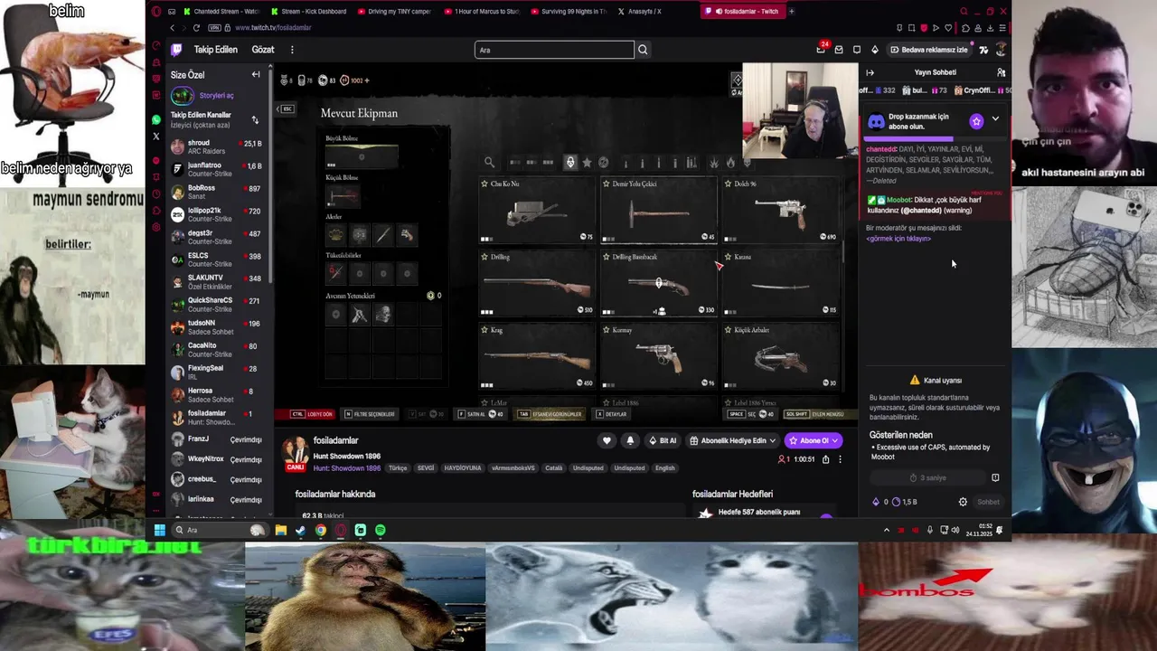Click the Hunt: Showdown 1896 category link
The image size is (1157, 651).
tap(347, 468)
